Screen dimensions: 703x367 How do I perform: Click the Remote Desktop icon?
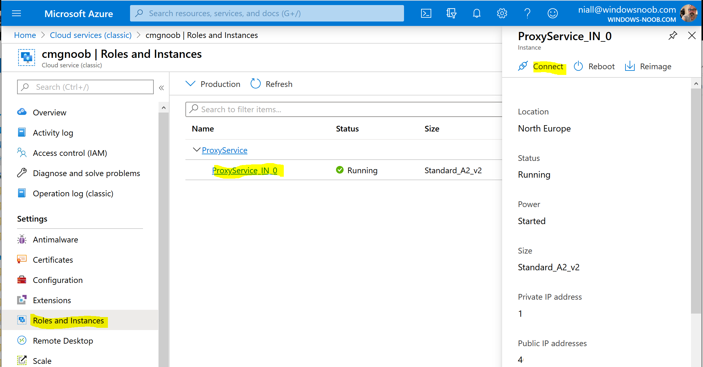click(x=22, y=340)
